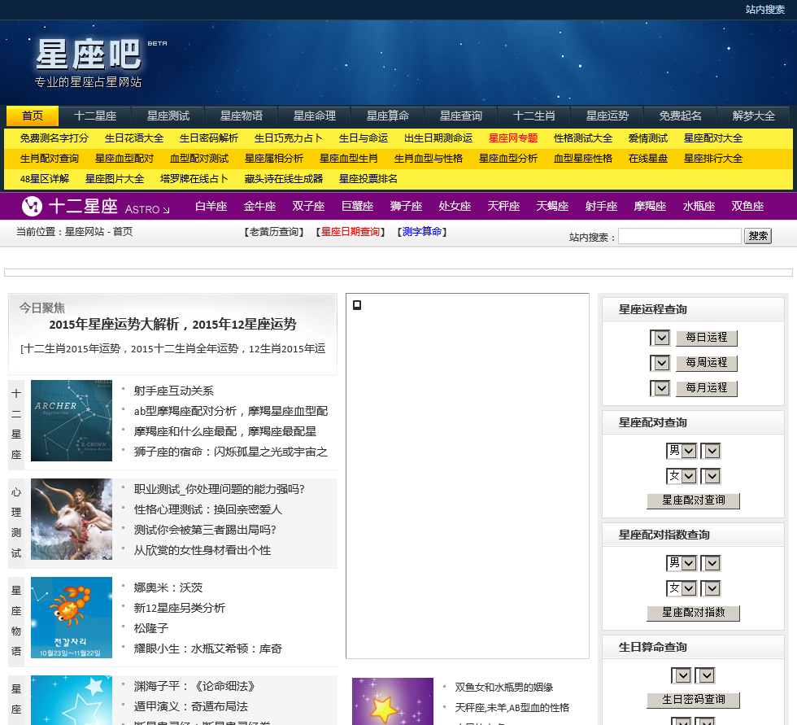Open the Taurus bull girl thumbnail
Screen dimensions: 797x725
pos(72,519)
